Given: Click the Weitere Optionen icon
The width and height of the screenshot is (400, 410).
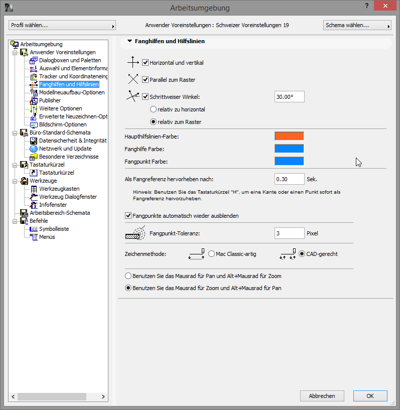Looking at the screenshot, I should tap(34, 108).
